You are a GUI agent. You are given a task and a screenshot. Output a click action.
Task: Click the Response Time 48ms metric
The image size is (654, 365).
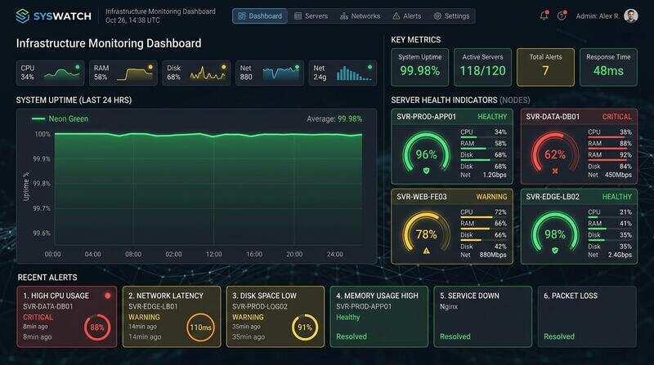(608, 67)
